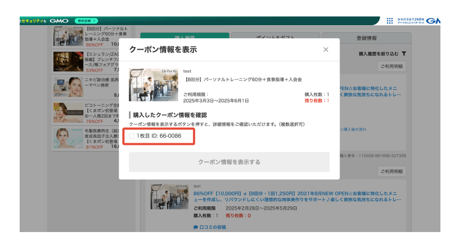Switch to the ポイント&ギフト tab
459x249 pixels.
(275, 37)
